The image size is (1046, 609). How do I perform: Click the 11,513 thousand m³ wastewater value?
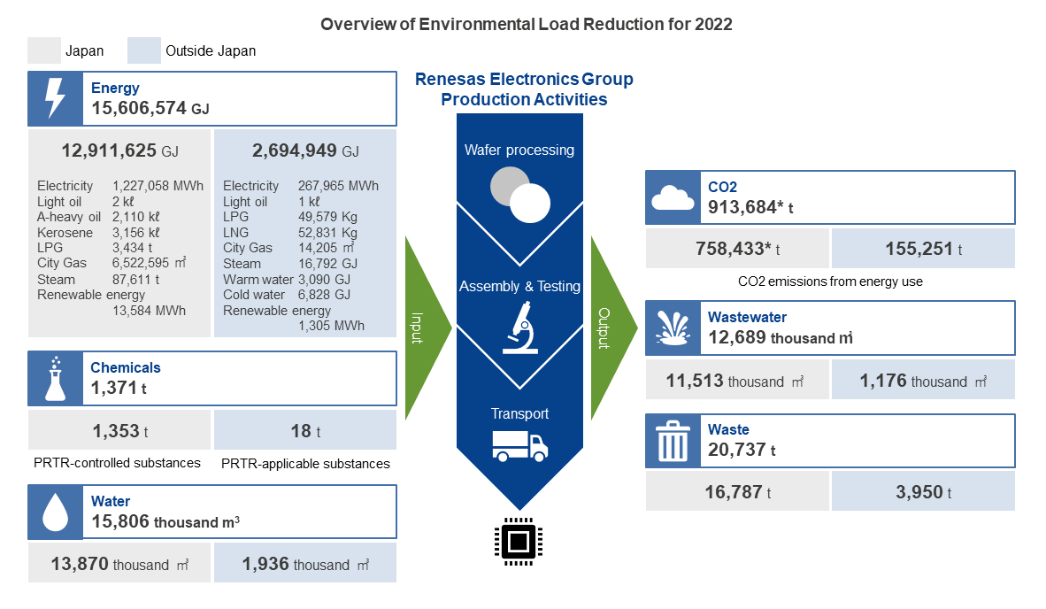735,381
